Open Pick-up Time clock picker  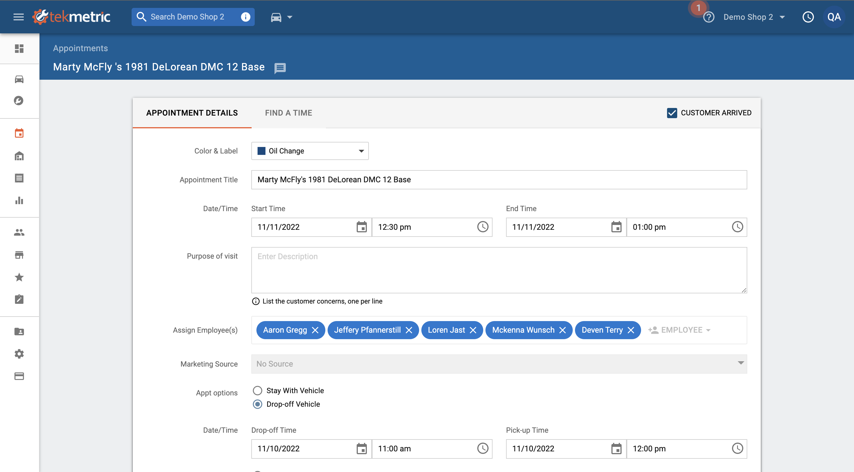tap(737, 449)
